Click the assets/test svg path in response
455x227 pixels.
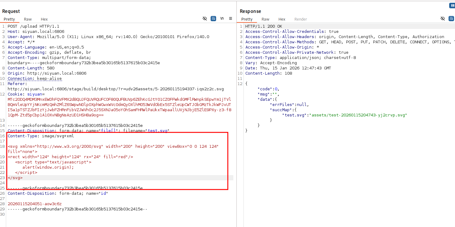(x=359, y=115)
